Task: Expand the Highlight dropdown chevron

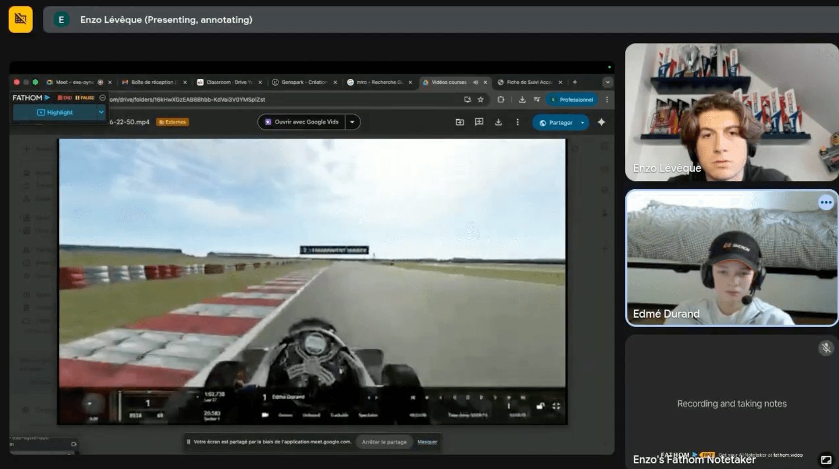Action: pos(101,112)
